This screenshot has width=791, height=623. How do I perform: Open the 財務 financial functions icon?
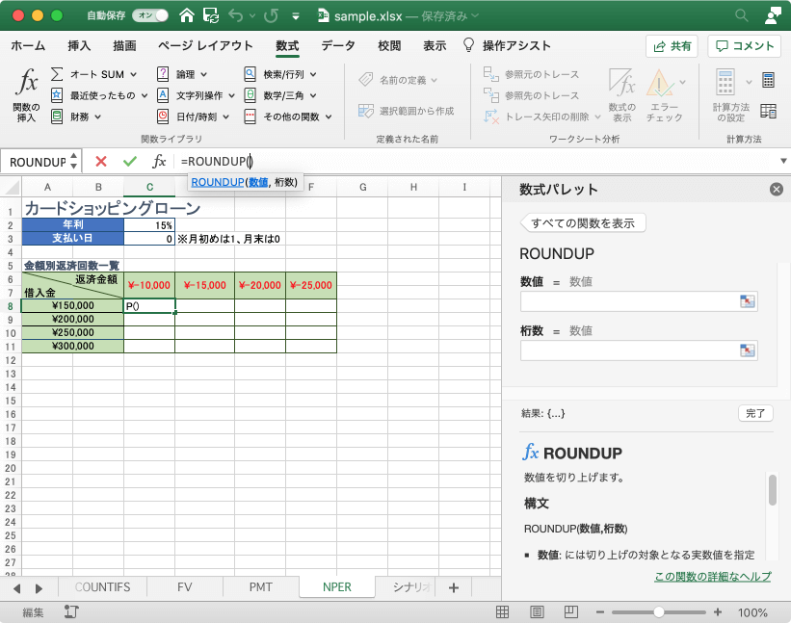coord(57,117)
